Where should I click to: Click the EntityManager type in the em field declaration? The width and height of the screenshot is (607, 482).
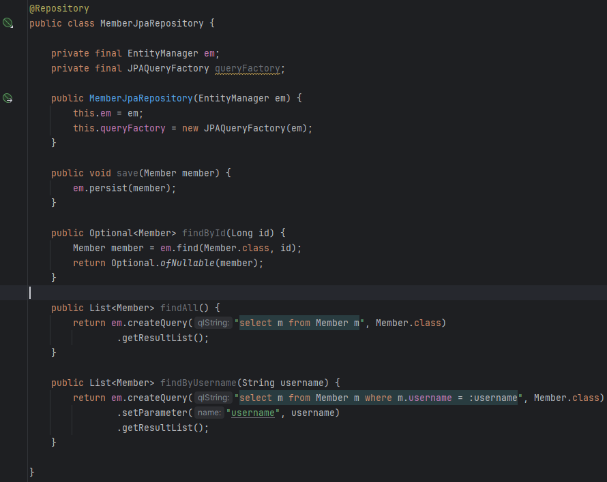click(162, 53)
